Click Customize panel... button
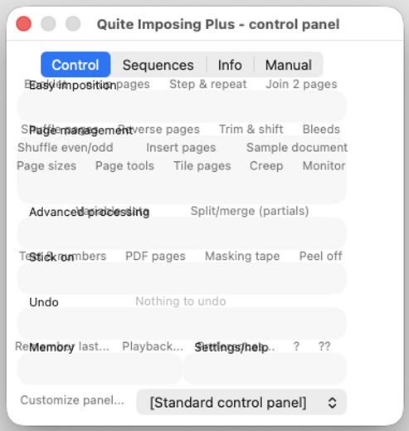Viewport: 409px width, 431px height. pyautogui.click(x=72, y=400)
